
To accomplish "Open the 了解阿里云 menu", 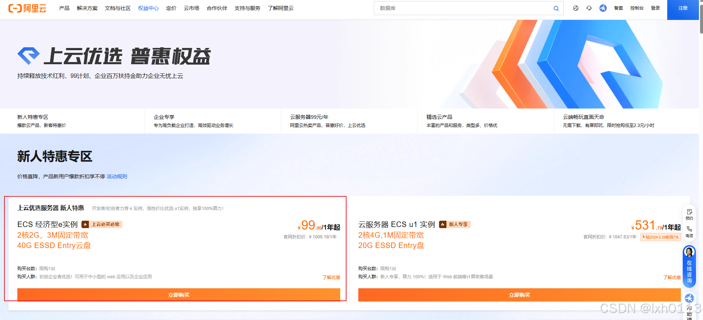I will point(281,8).
